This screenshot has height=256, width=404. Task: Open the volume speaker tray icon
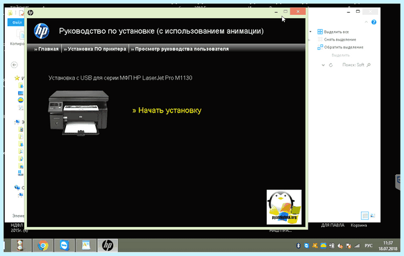(x=340, y=246)
